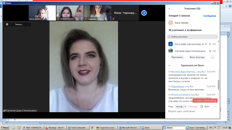The image size is (232, 130).
Task: Click the Пригласить button
Action: 177,57
